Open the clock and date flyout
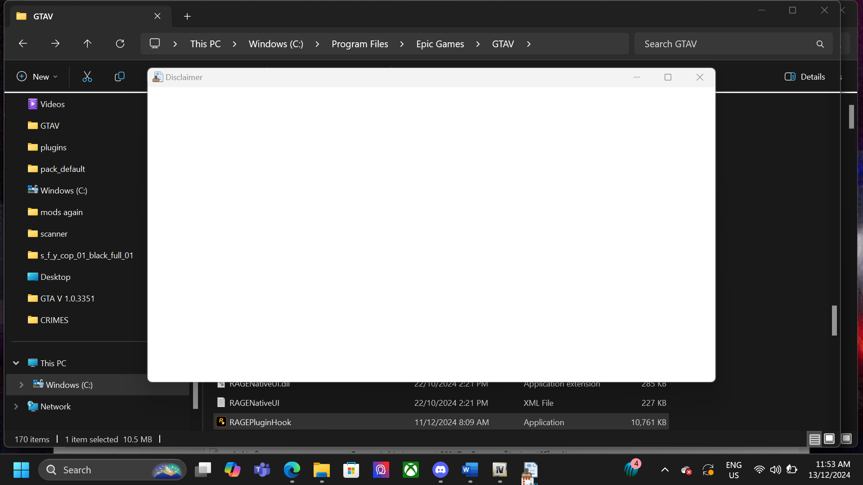The height and width of the screenshot is (485, 863). [829, 470]
